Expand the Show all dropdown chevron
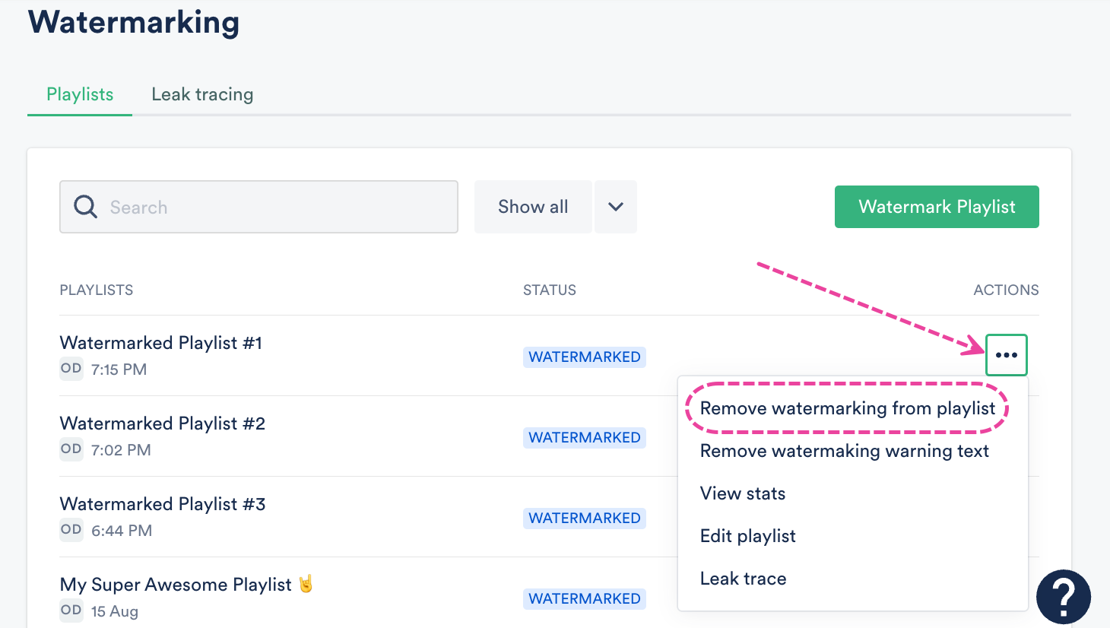The width and height of the screenshot is (1110, 628). [x=616, y=207]
